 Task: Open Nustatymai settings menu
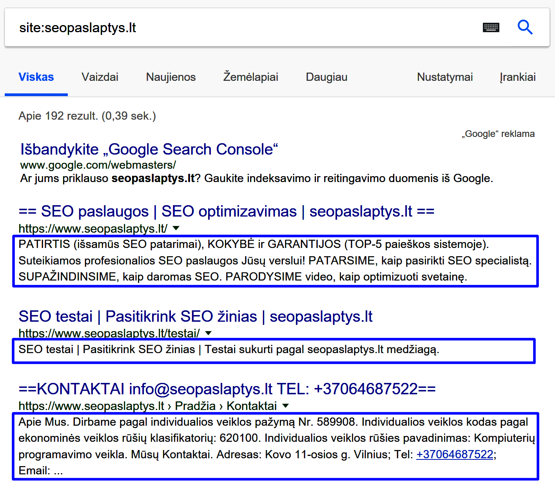click(x=445, y=77)
